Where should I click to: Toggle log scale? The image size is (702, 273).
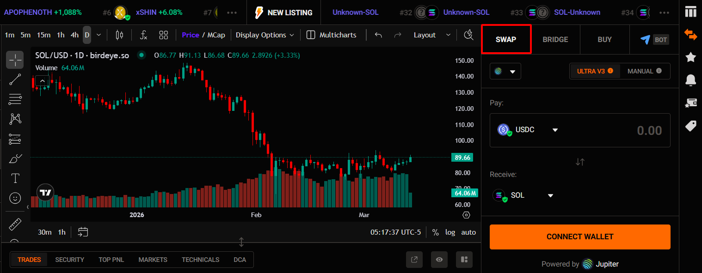coord(450,232)
